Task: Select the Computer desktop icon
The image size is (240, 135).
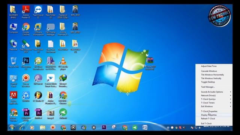Action: tap(13, 28)
